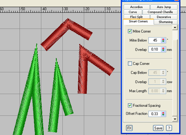Click the Mitre Below value field
The height and width of the screenshot is (135, 186).
[155, 40]
